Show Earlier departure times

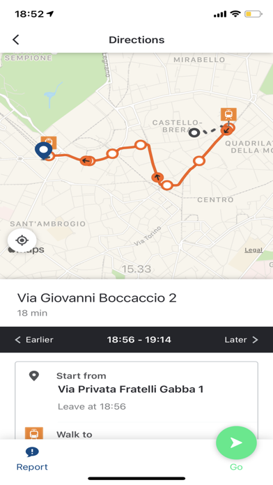click(x=34, y=339)
